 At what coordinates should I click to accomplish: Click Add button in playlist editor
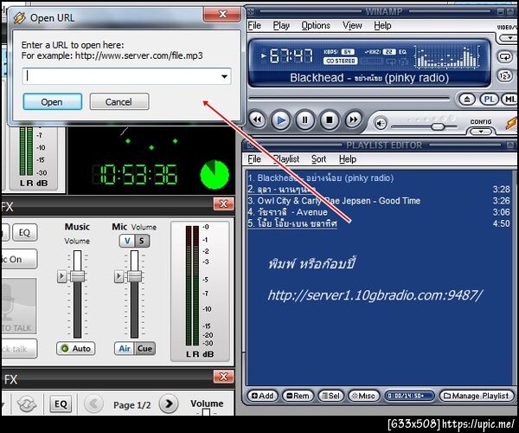pyautogui.click(x=262, y=396)
